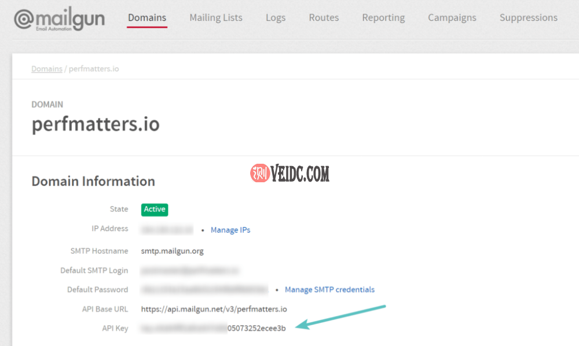Click the IP Address label

[109, 229]
